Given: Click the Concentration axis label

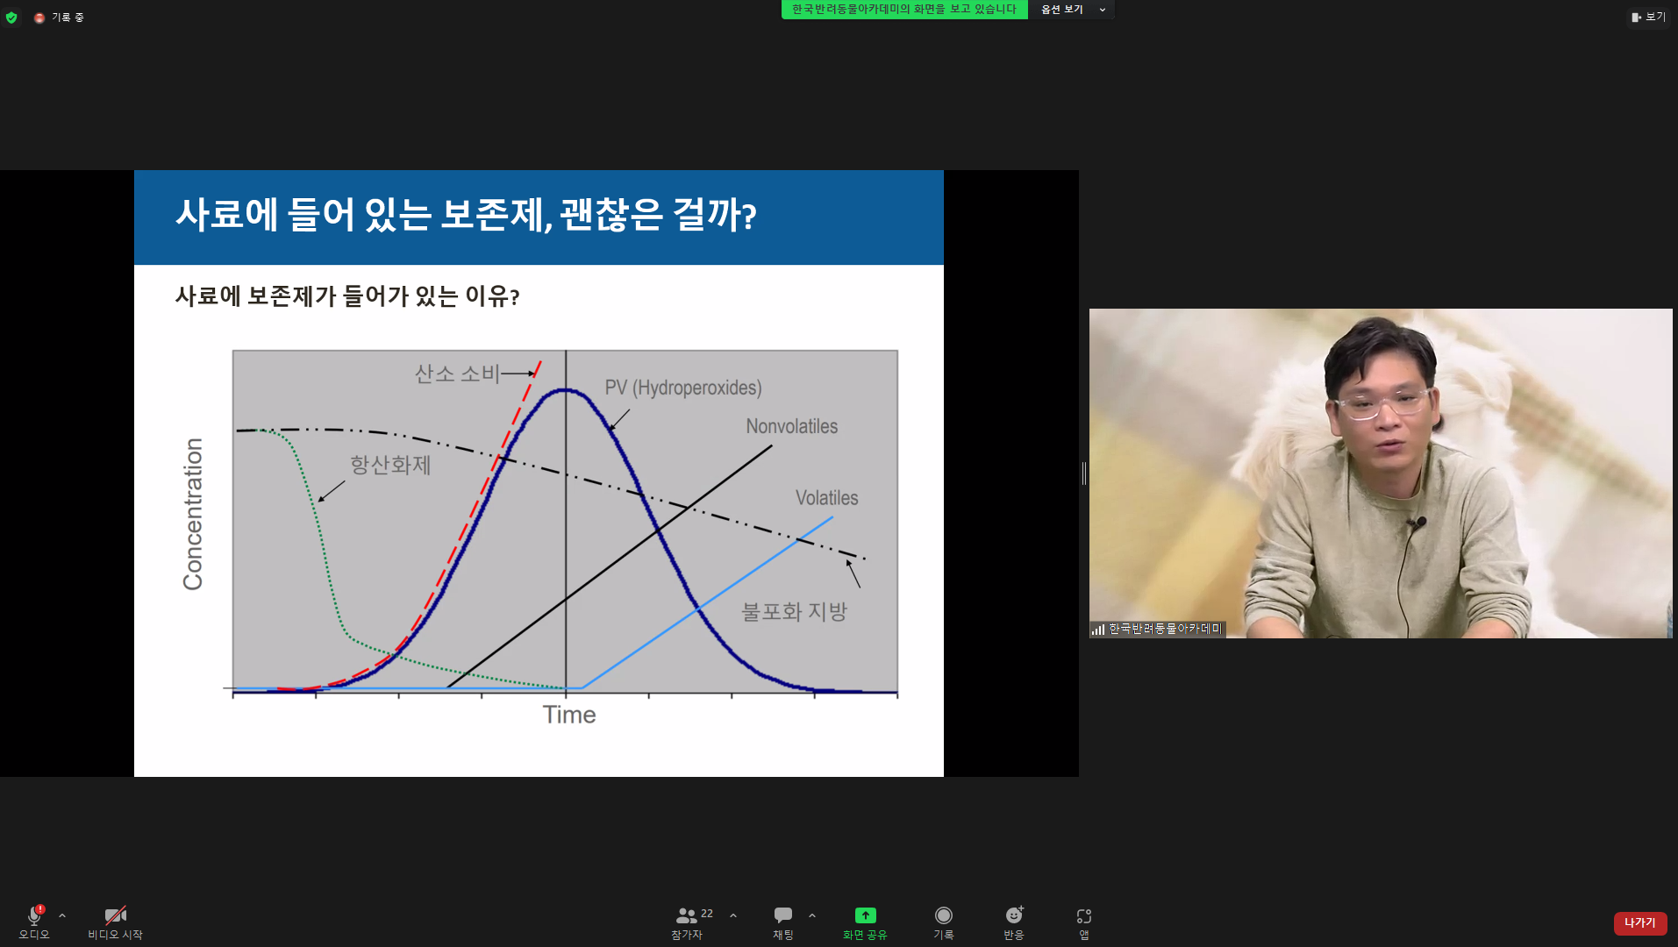Looking at the screenshot, I should [x=193, y=514].
